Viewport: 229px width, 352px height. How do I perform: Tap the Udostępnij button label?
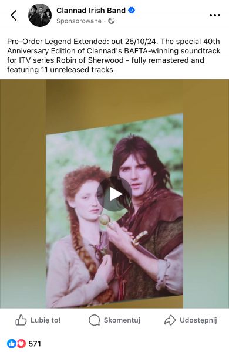coord(198,320)
